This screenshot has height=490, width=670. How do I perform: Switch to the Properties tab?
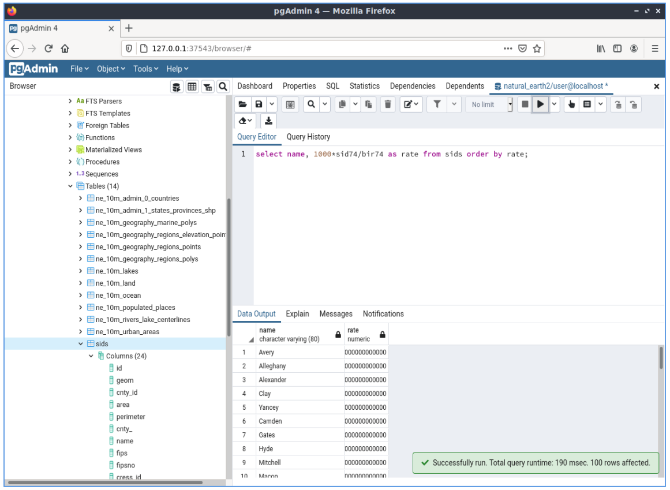299,86
